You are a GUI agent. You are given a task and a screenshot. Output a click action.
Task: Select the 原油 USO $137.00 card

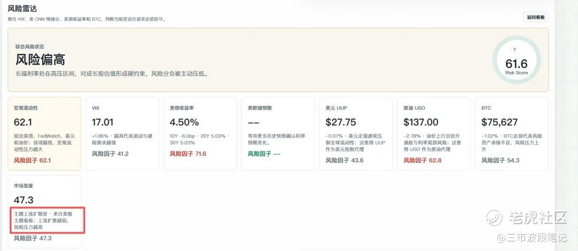[x=434, y=134]
